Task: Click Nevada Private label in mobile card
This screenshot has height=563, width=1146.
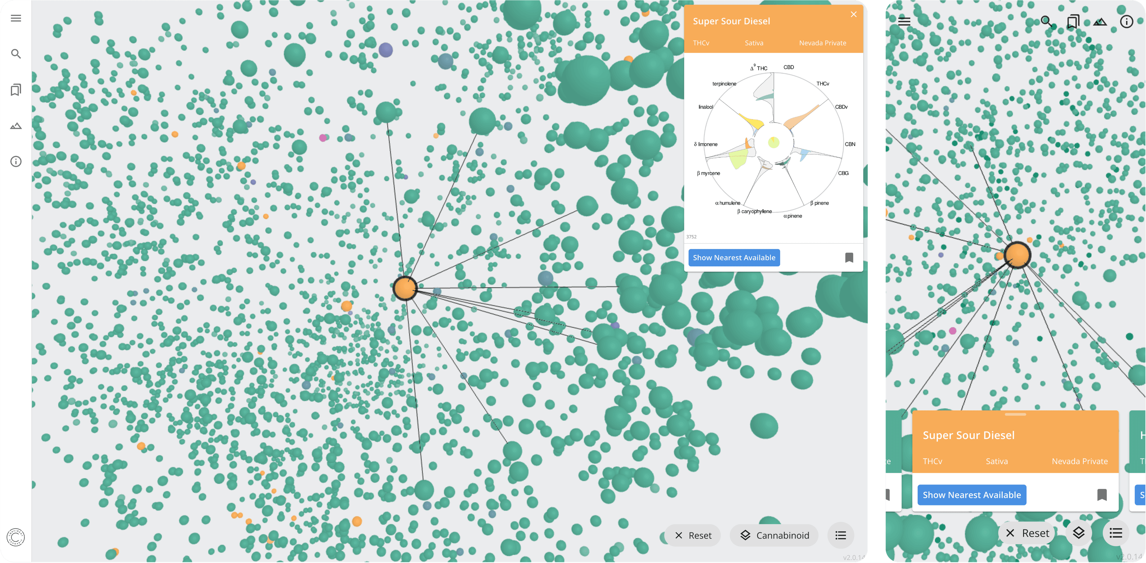Action: tap(1079, 461)
